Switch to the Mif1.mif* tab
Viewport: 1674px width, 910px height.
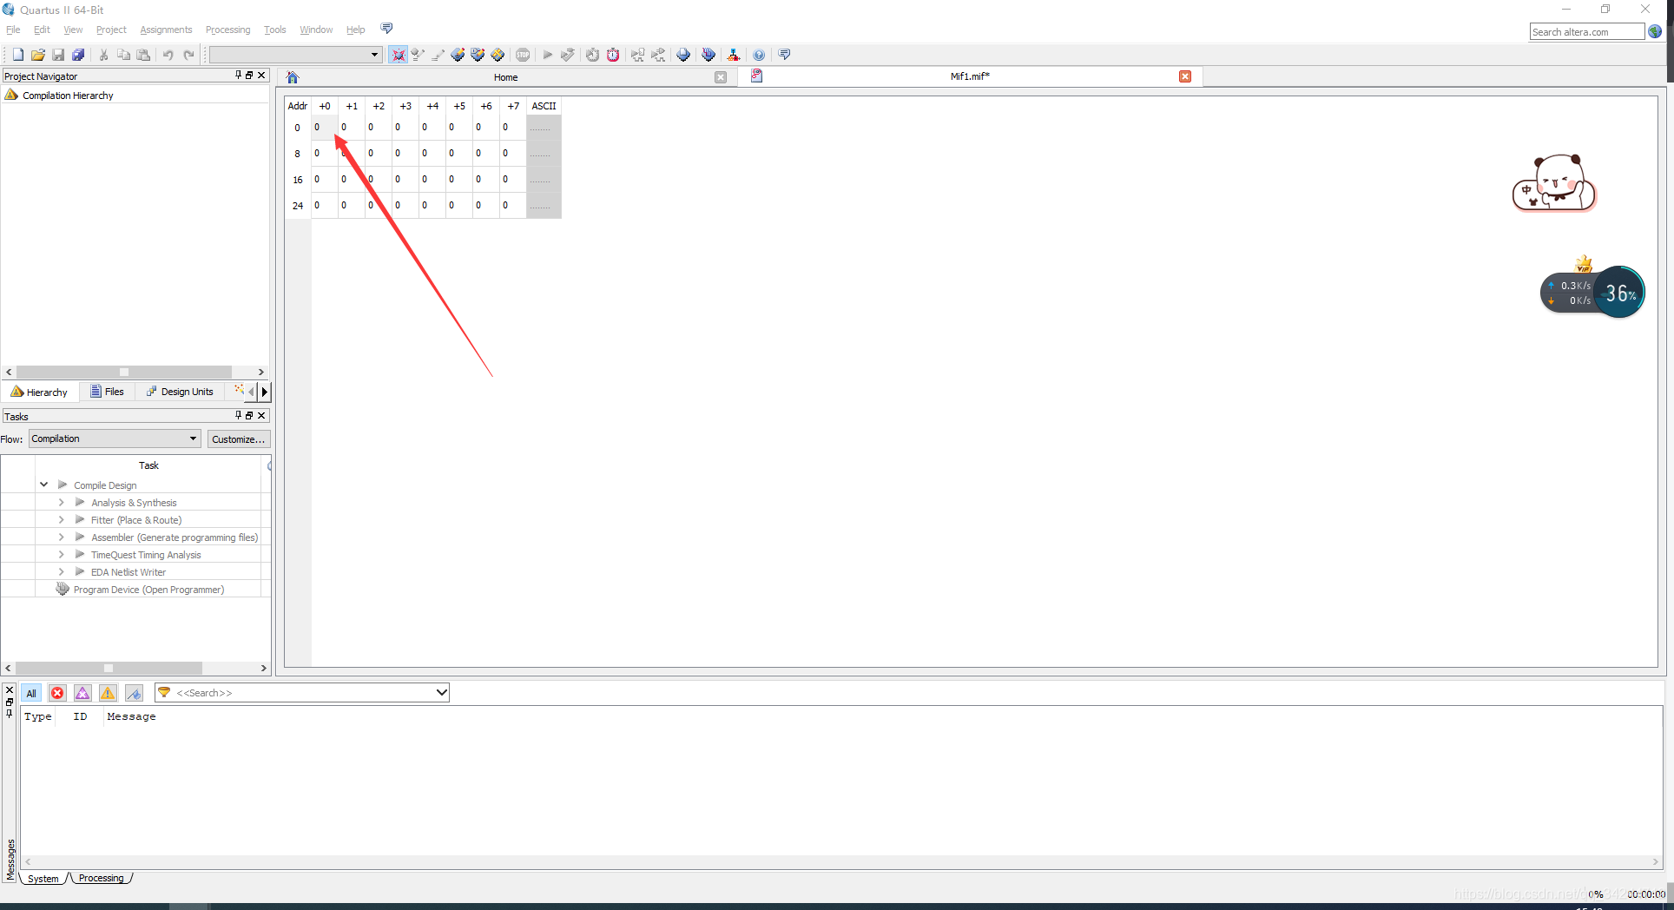tap(970, 76)
